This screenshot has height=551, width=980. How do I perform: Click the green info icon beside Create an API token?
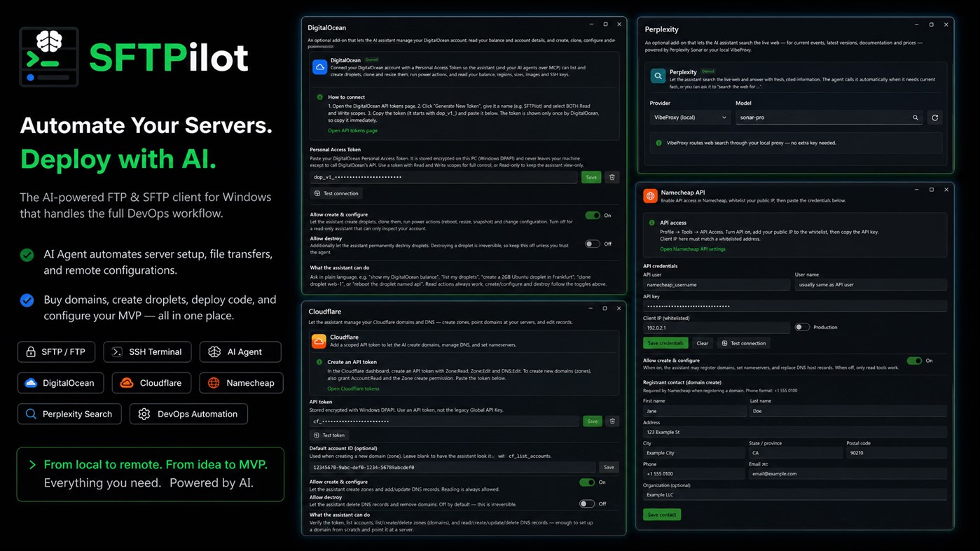pyautogui.click(x=319, y=362)
